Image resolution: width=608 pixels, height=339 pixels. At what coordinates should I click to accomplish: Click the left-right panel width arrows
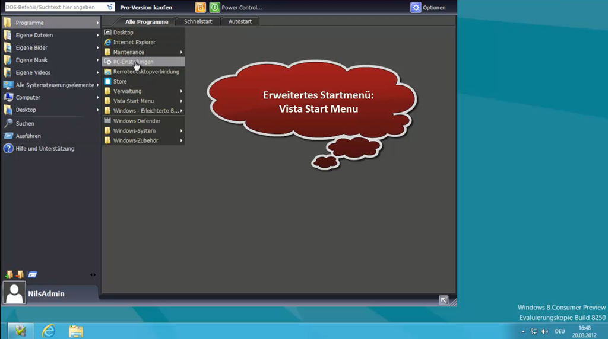93,275
